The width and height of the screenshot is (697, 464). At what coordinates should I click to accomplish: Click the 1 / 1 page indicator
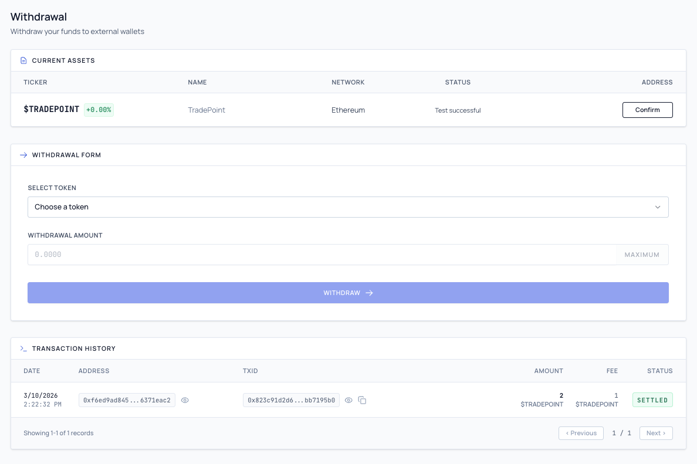(621, 433)
